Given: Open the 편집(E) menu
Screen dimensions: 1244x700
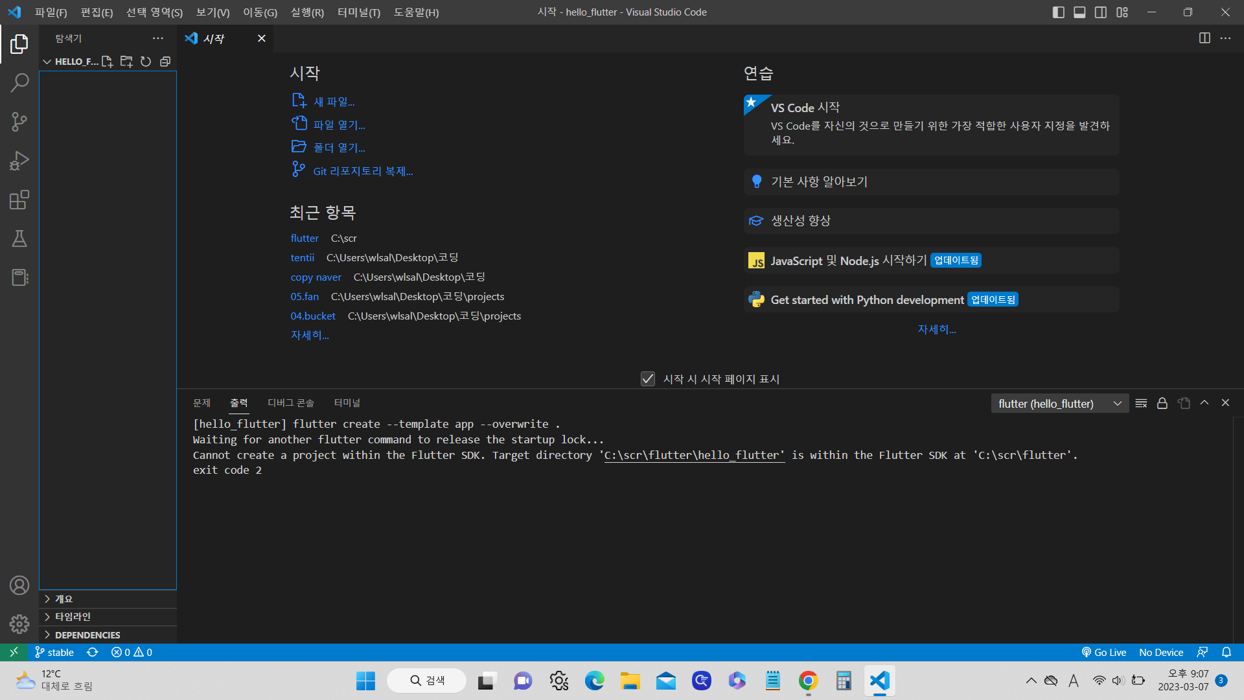Looking at the screenshot, I should 97,12.
